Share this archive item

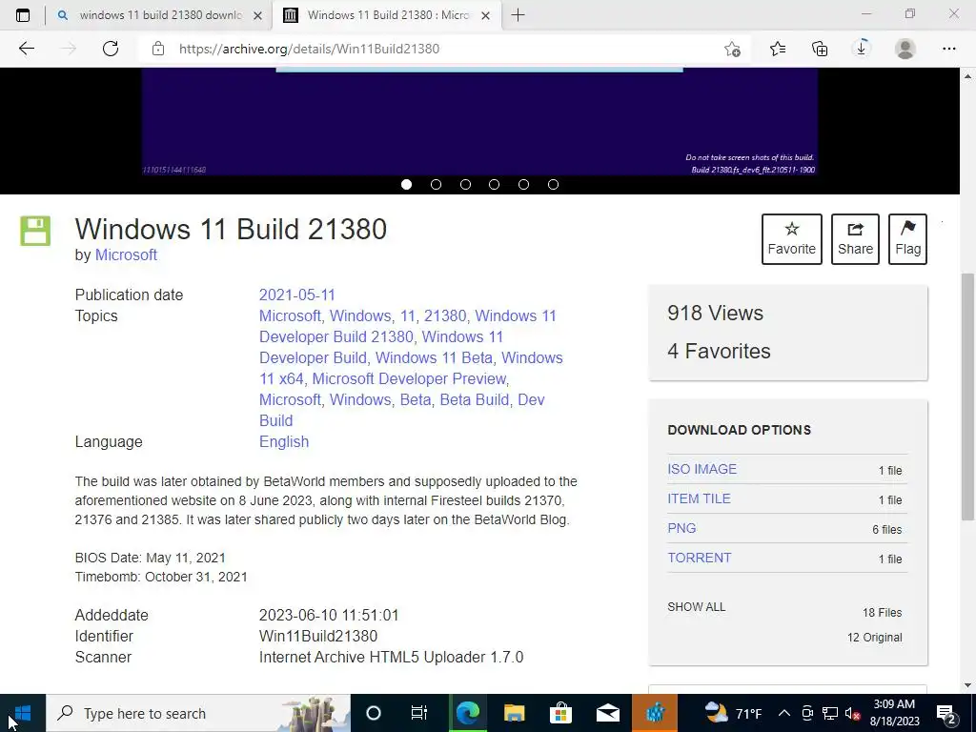(x=855, y=239)
